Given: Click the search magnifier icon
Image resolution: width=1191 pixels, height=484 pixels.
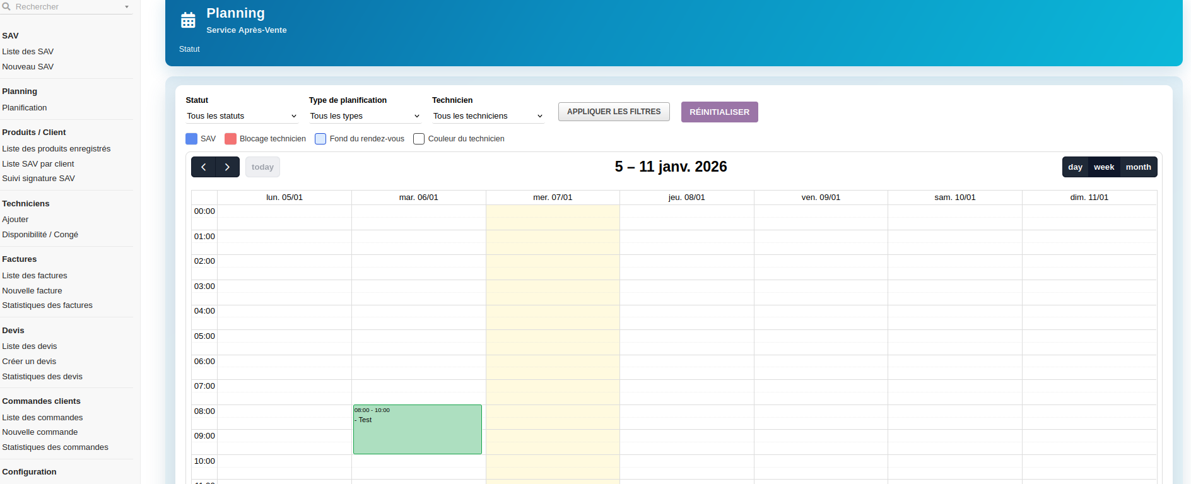Looking at the screenshot, I should point(6,7).
